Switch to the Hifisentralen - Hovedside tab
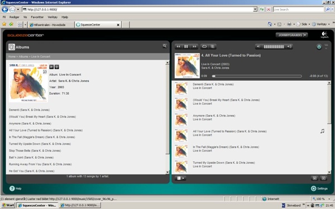This screenshot has height=209, width=335. click(x=50, y=25)
